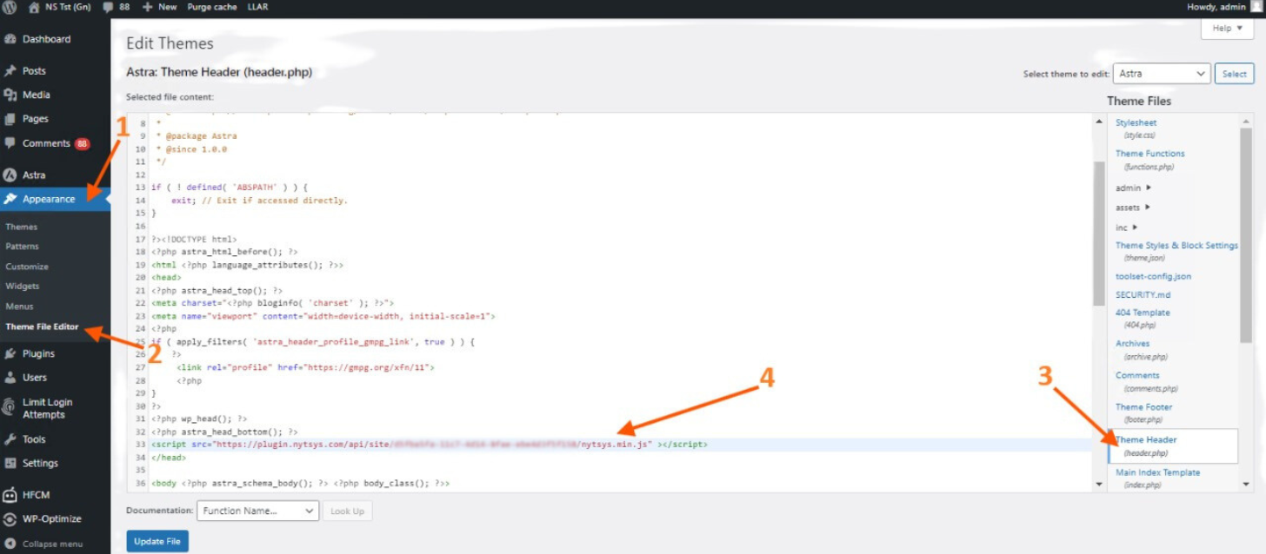
Task: Click the meta viewport code line
Action: [323, 316]
